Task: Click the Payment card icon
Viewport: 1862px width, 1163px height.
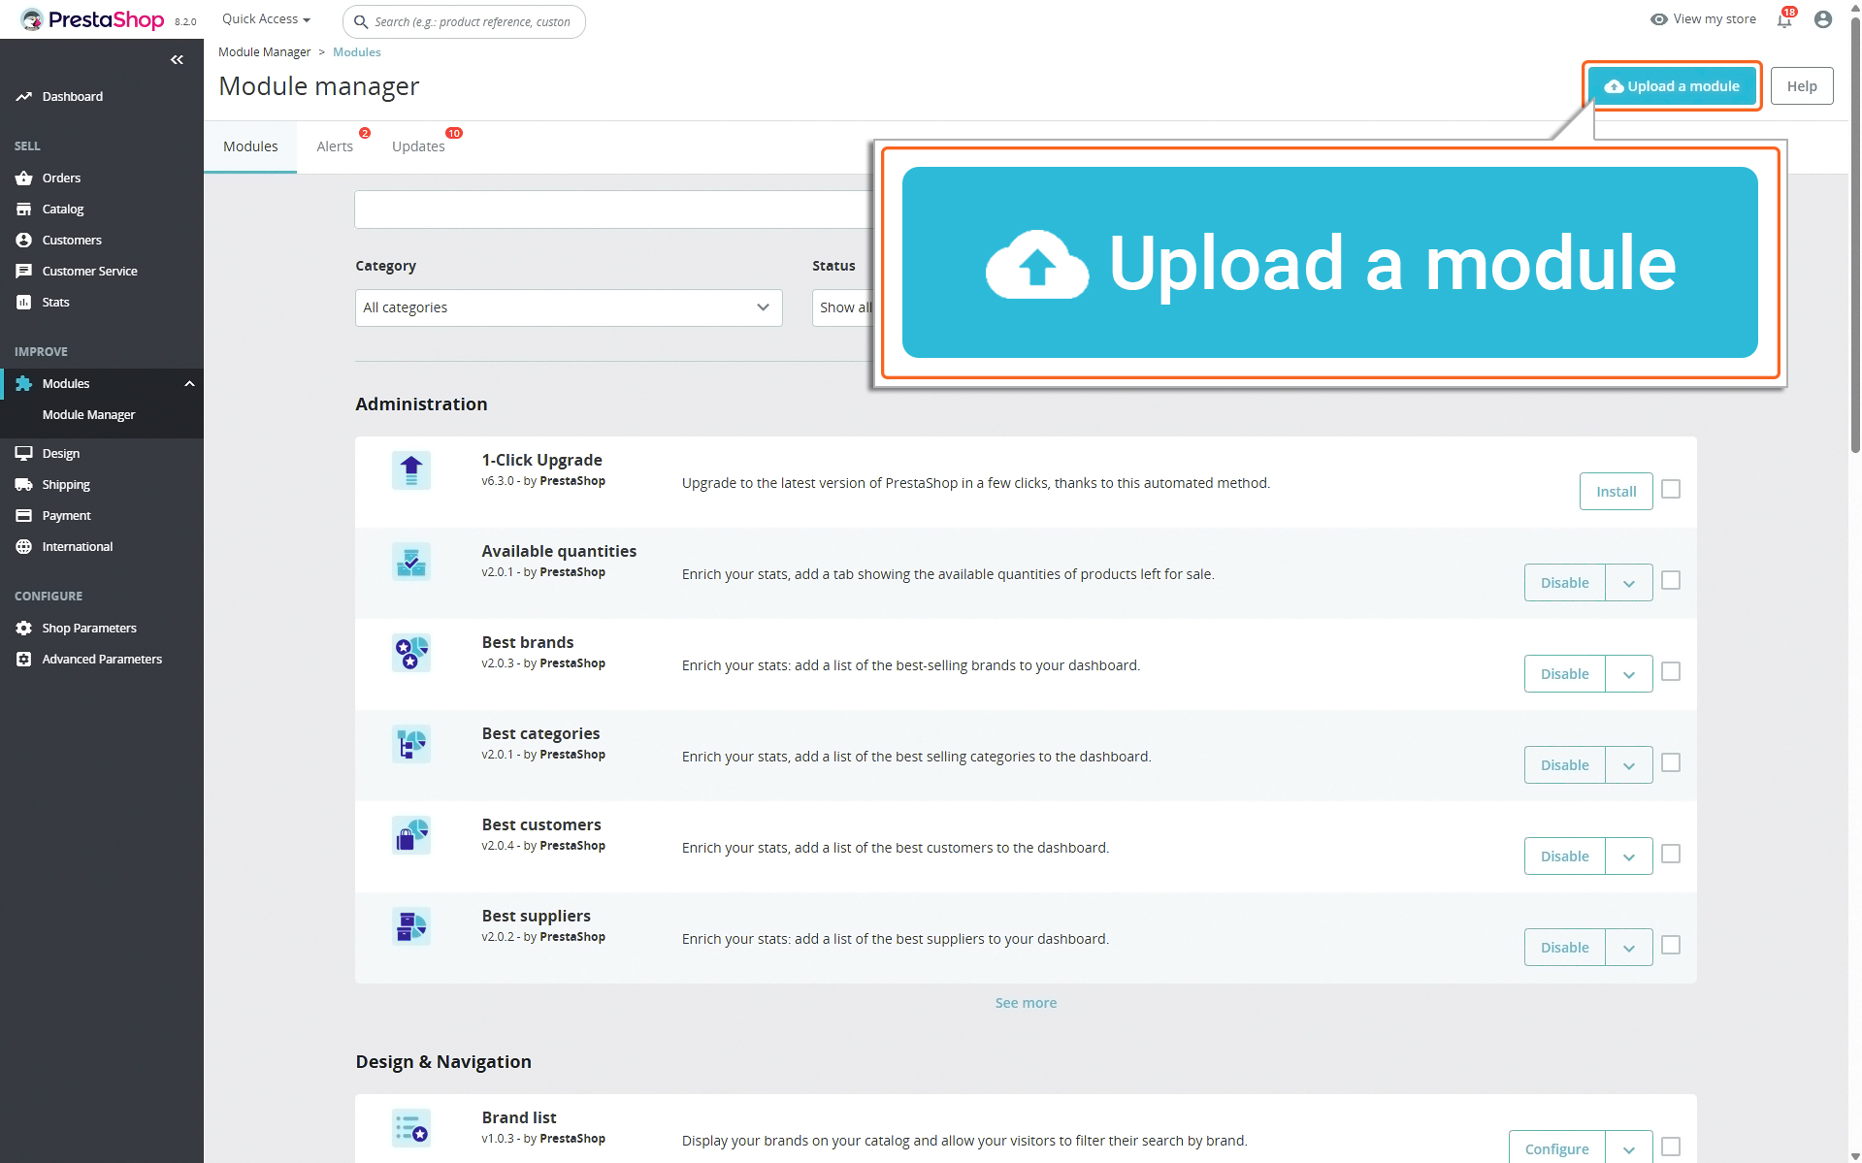Action: (24, 516)
